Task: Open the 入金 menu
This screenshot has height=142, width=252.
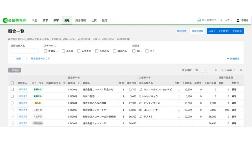Action: pyautogui.click(x=34, y=20)
